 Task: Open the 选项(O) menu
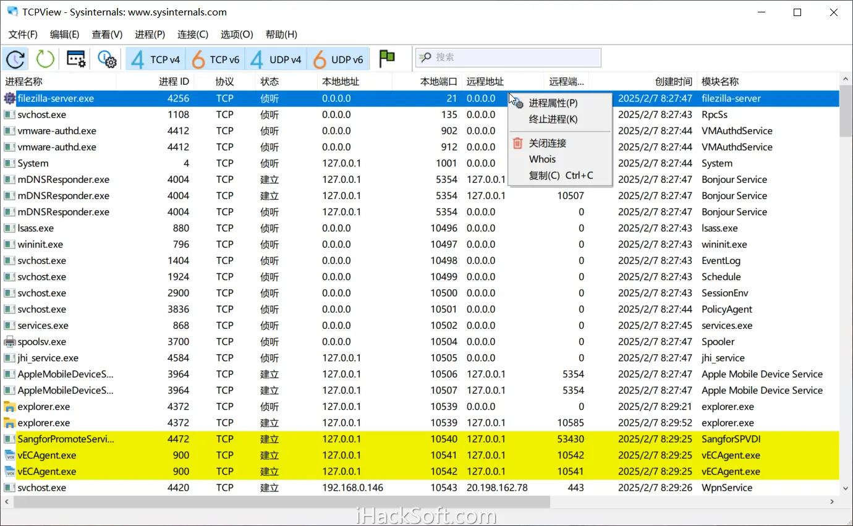pyautogui.click(x=237, y=35)
